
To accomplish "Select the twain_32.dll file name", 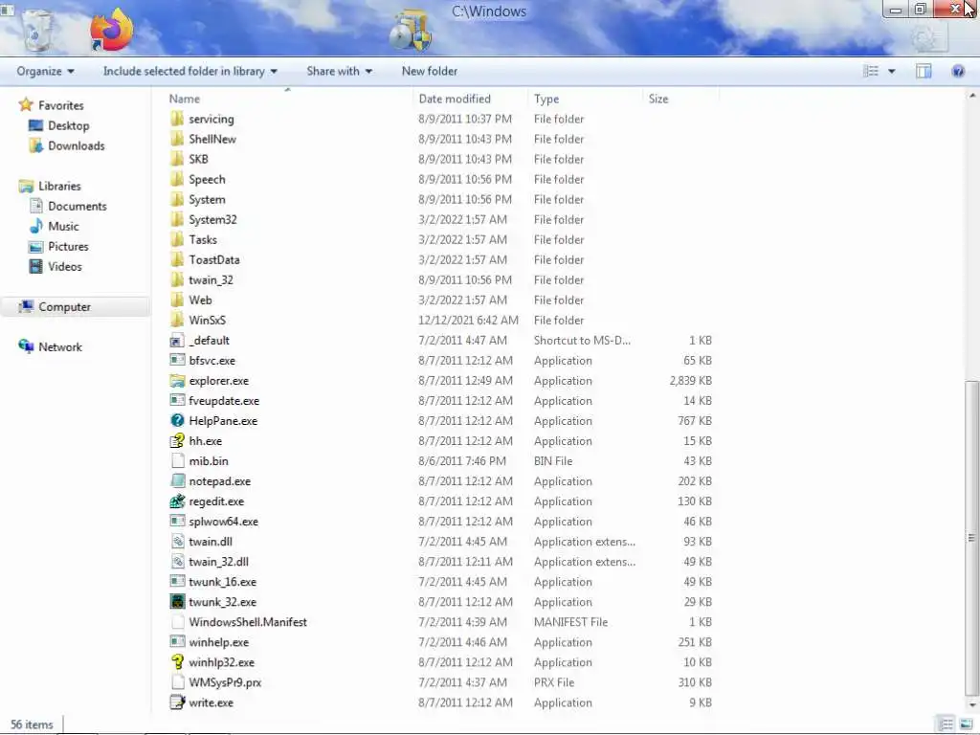I will point(219,561).
